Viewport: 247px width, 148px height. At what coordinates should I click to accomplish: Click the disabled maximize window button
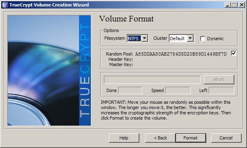click(234, 5)
